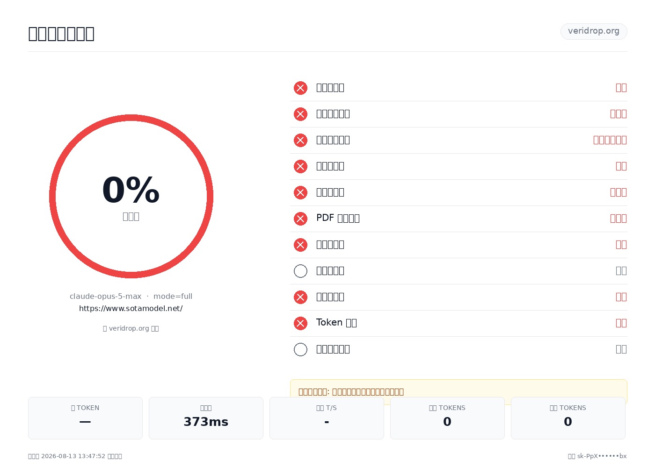Click red X icon directly above PDF row
This screenshot has height=467, width=655.
300,192
